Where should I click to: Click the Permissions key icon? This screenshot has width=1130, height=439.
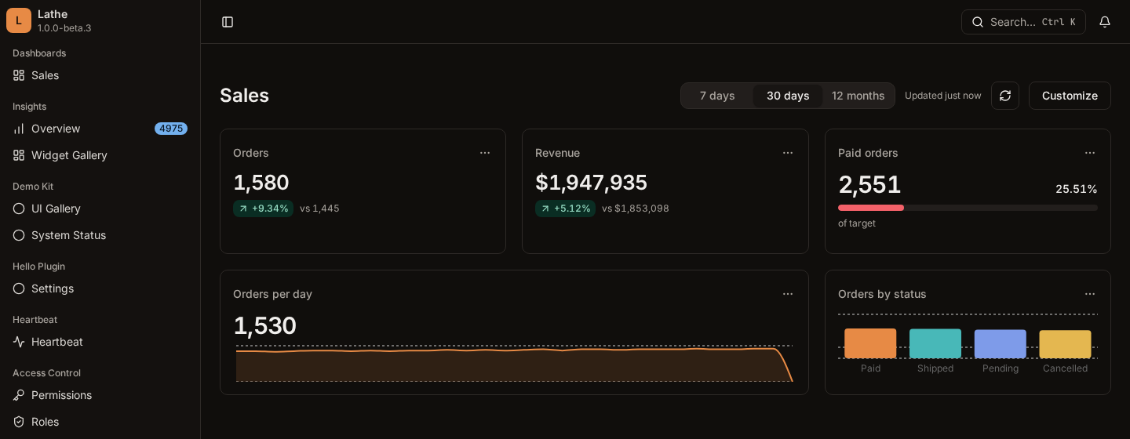(x=19, y=395)
